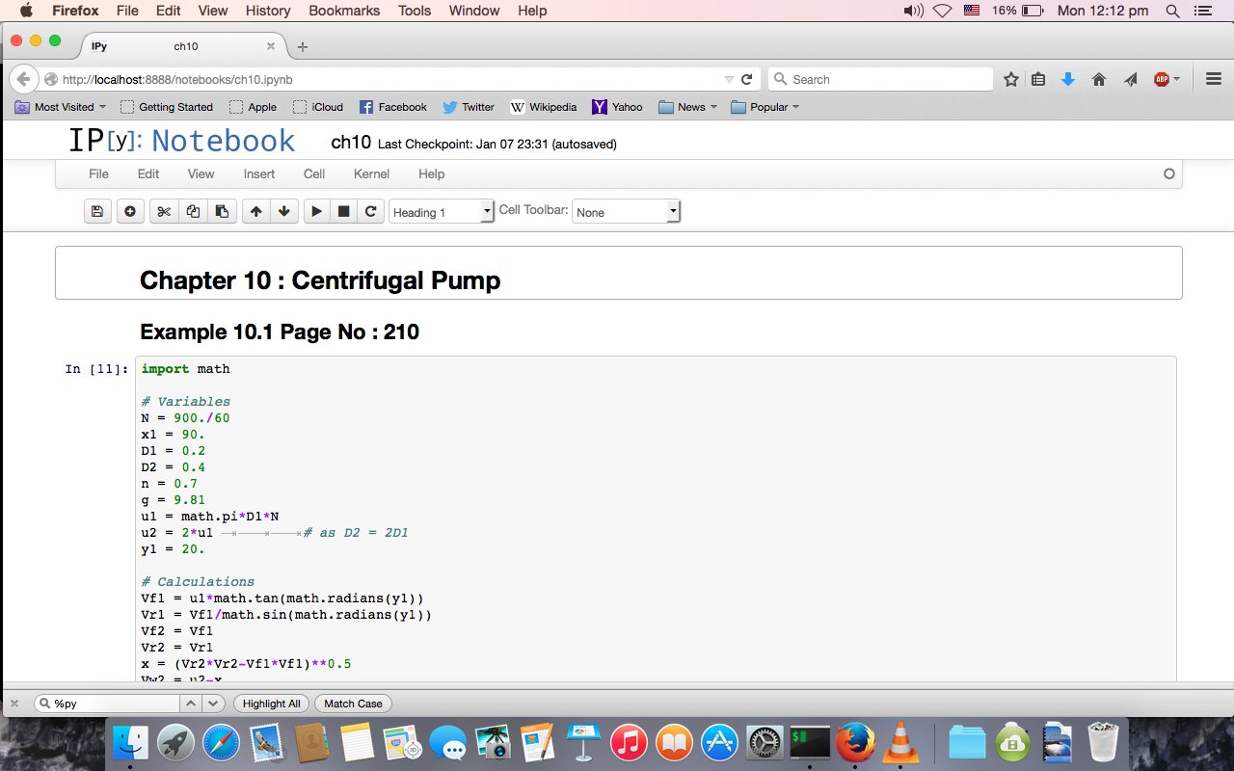Run the cell with play icon
The image size is (1234, 771).
tap(316, 212)
